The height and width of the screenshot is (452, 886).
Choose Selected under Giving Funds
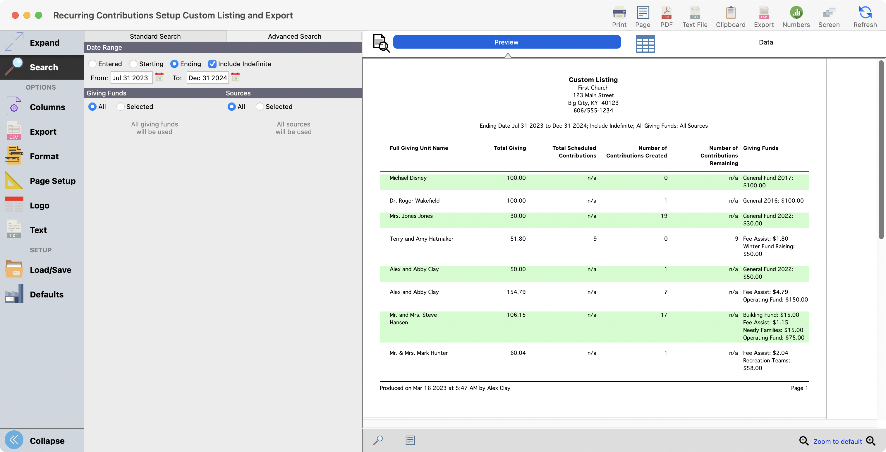tap(120, 107)
